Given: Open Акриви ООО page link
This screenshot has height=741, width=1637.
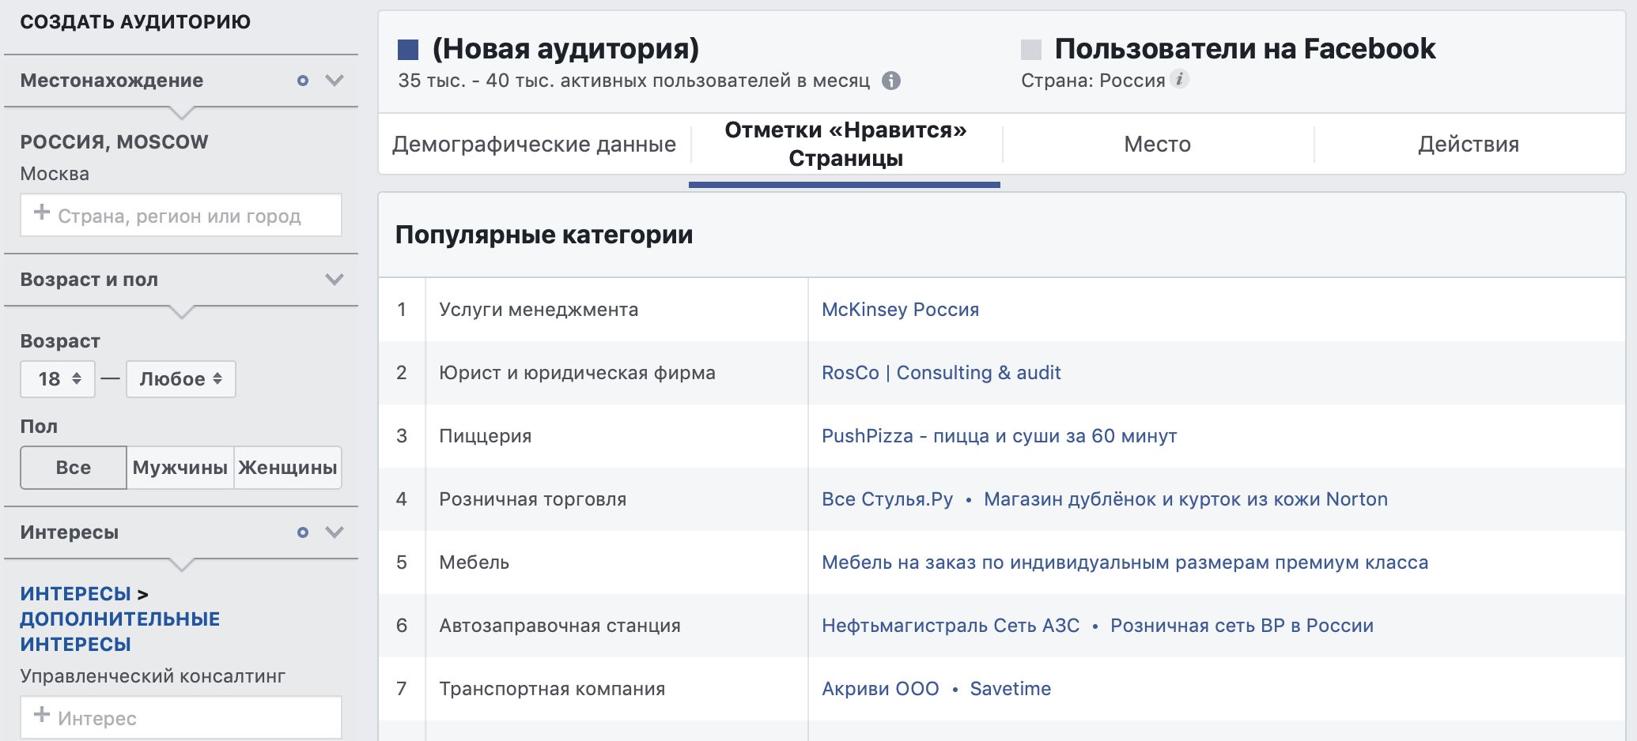Looking at the screenshot, I should click(880, 689).
